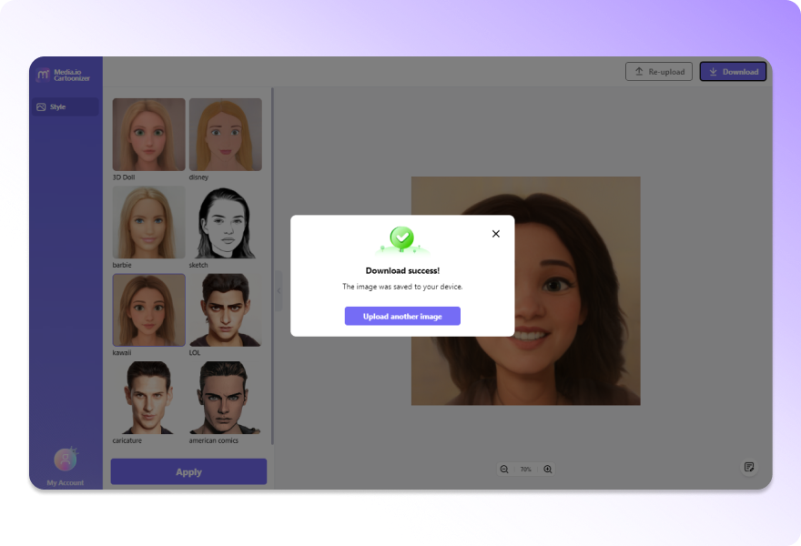Open the Style tab in sidebar

point(64,107)
